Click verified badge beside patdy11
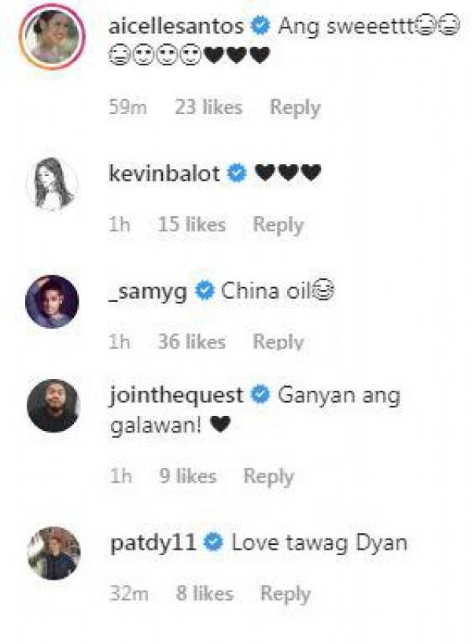The width and height of the screenshot is (472, 644). coord(213,542)
